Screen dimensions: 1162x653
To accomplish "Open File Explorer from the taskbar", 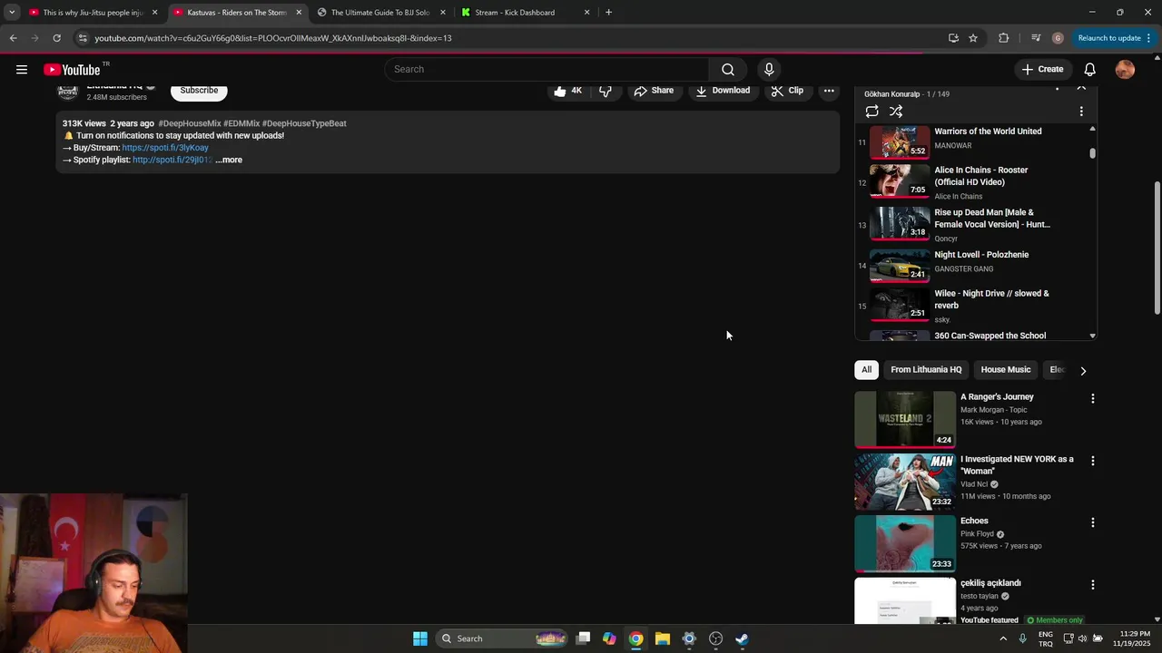I will 663,638.
